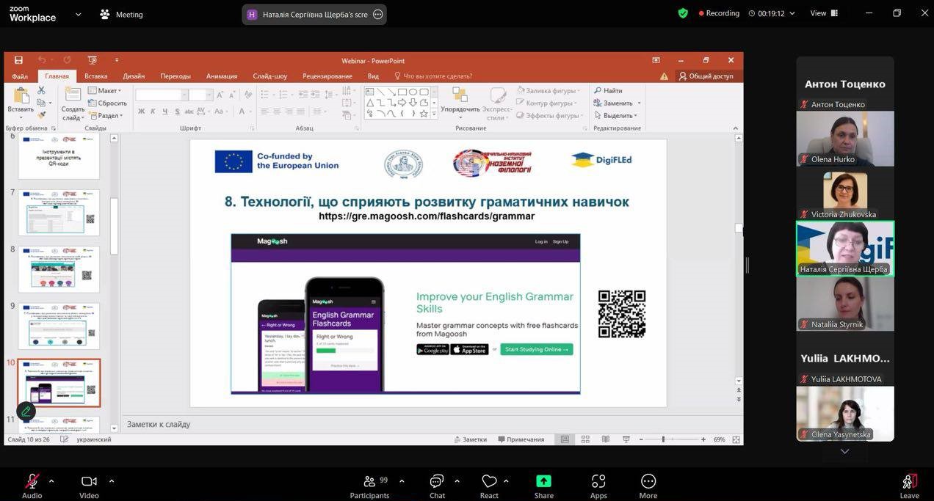Start video with the Video camera button
This screenshot has height=501, width=934.
(x=89, y=486)
